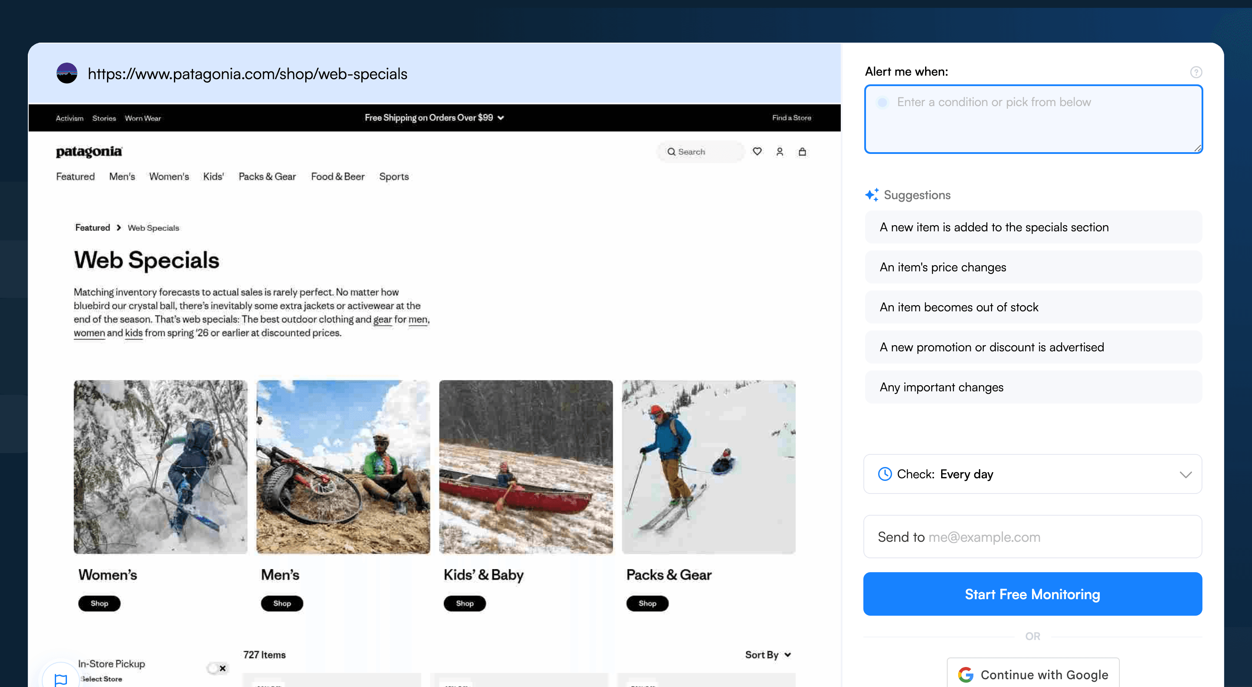Open the Women's skier thumbnail

(x=160, y=467)
